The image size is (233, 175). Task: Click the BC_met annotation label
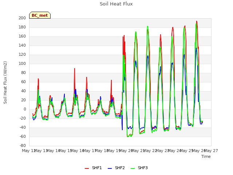pos(40,15)
